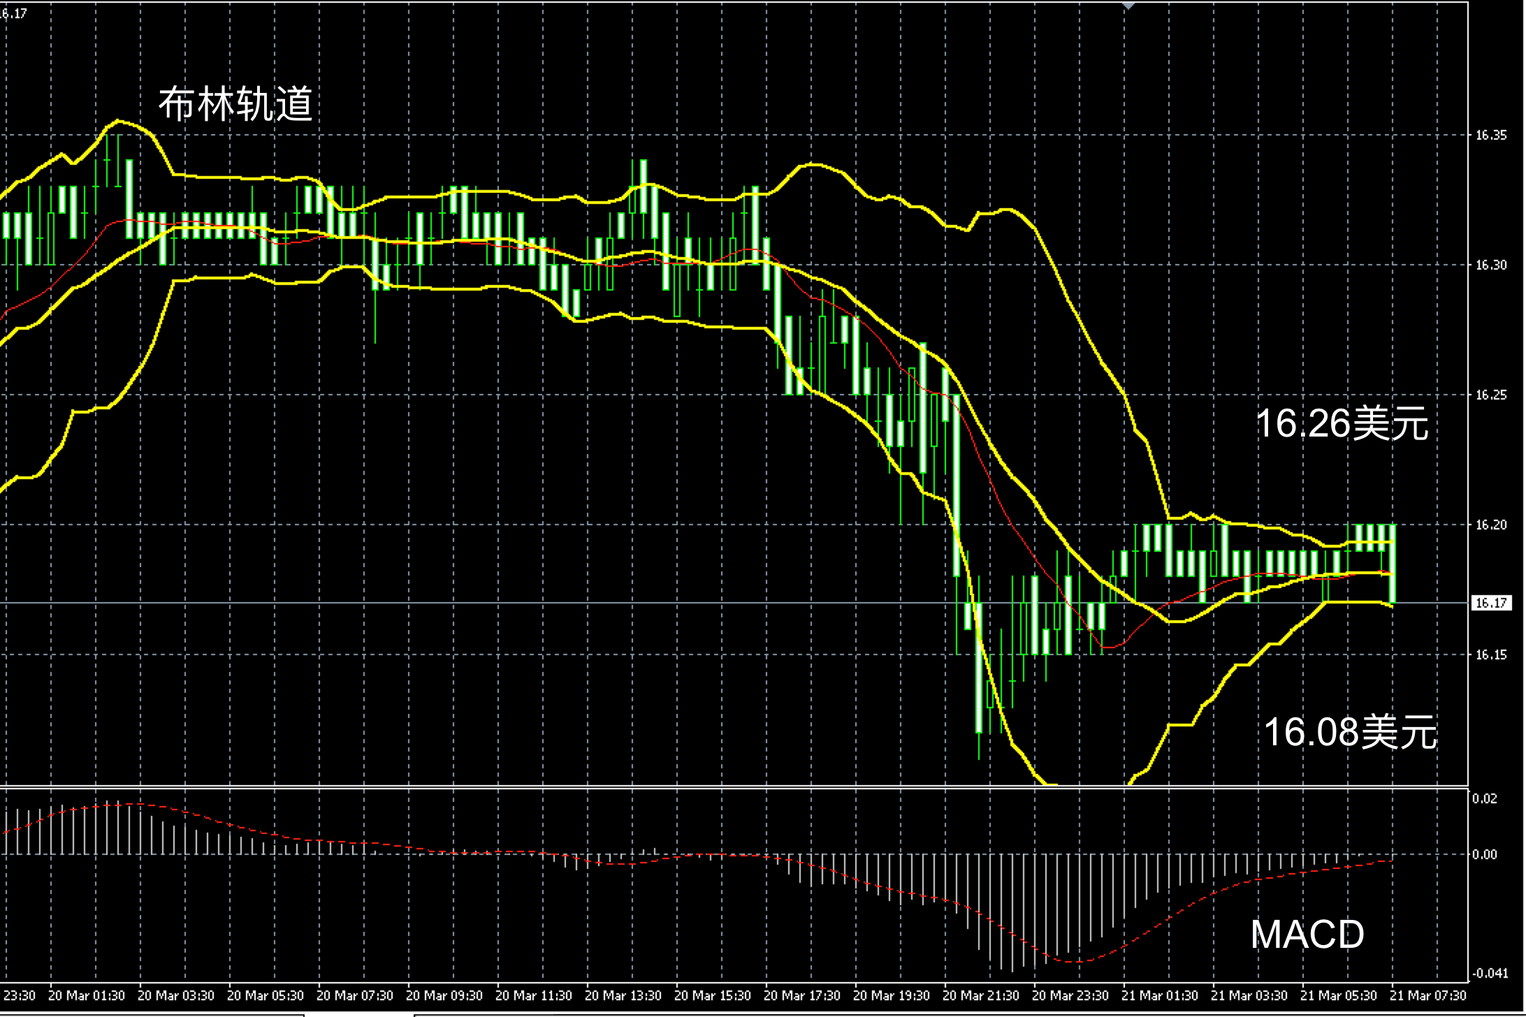Click the 21 Mar 03:30 time label
This screenshot has height=1017, width=1526.
point(1249,995)
